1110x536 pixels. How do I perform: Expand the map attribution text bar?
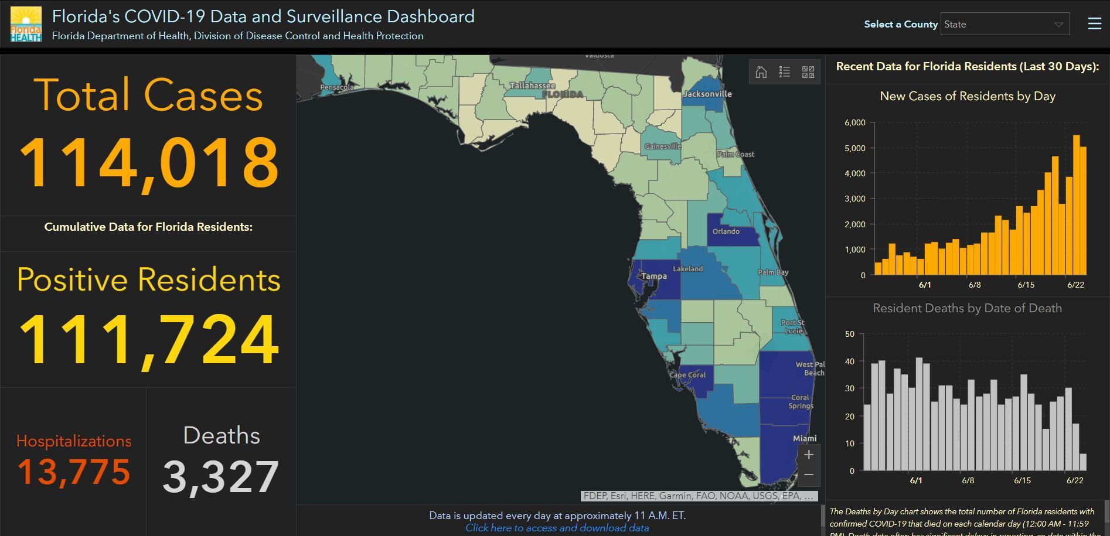coord(699,496)
